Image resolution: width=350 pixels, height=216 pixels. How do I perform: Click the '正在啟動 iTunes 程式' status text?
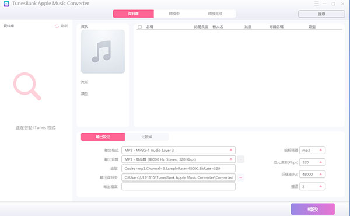click(36, 128)
